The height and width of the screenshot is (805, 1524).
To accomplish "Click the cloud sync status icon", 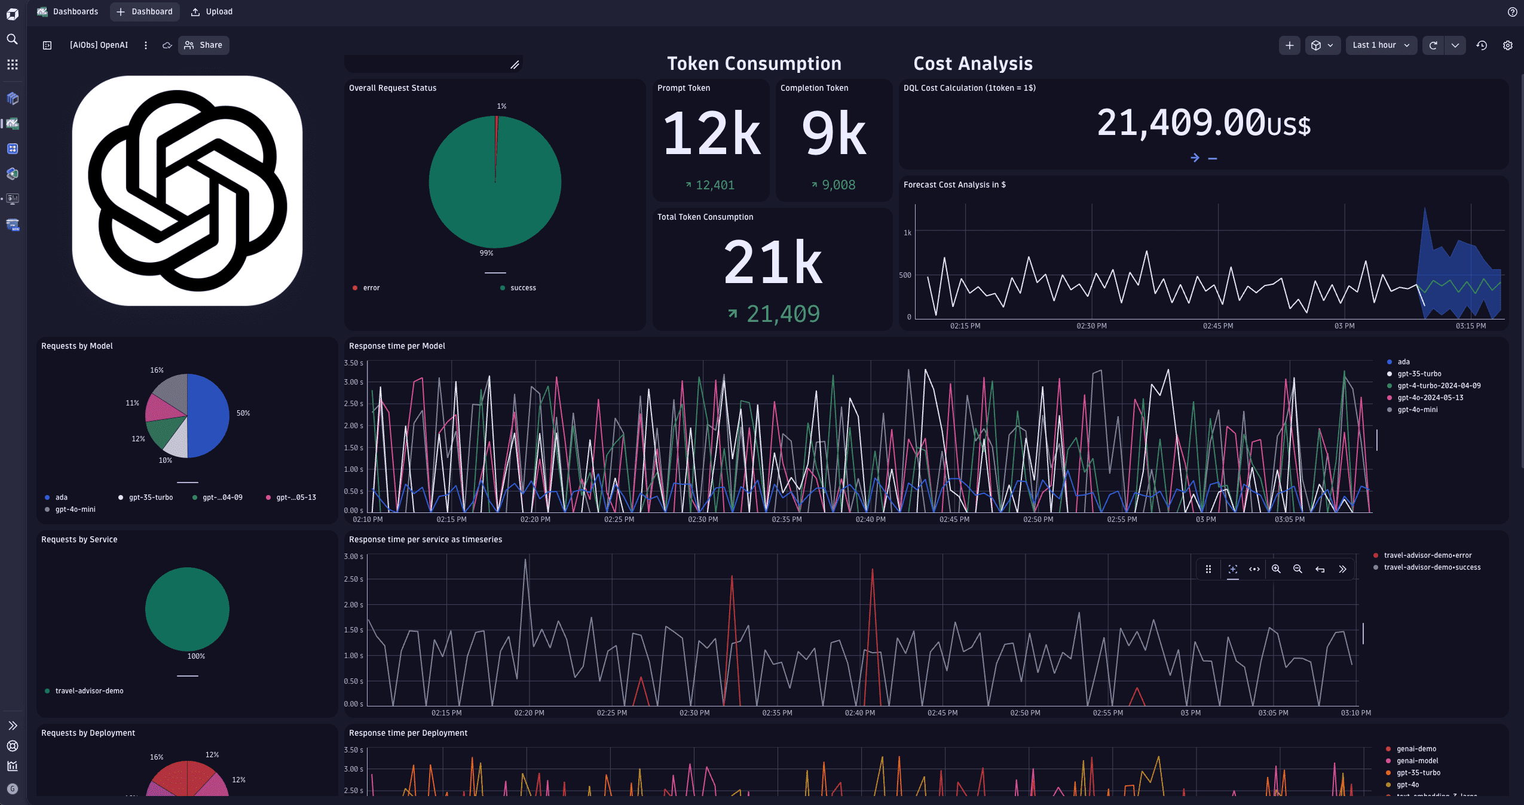I will point(167,45).
